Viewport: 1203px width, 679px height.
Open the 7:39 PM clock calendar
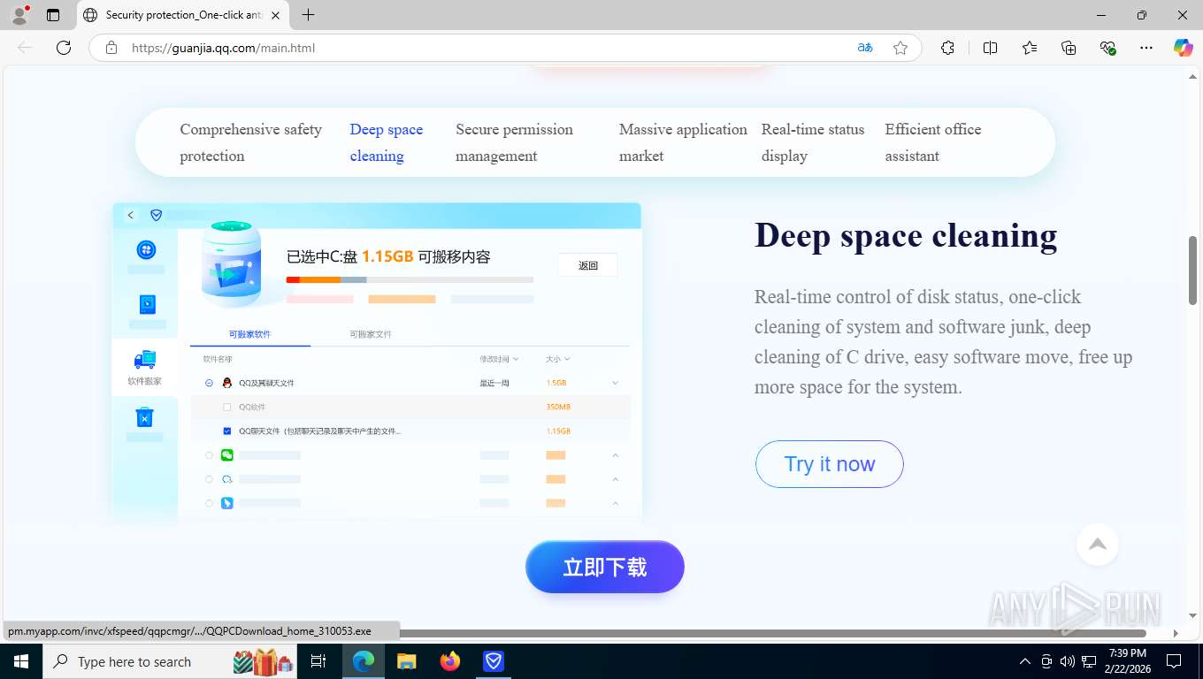tap(1126, 661)
